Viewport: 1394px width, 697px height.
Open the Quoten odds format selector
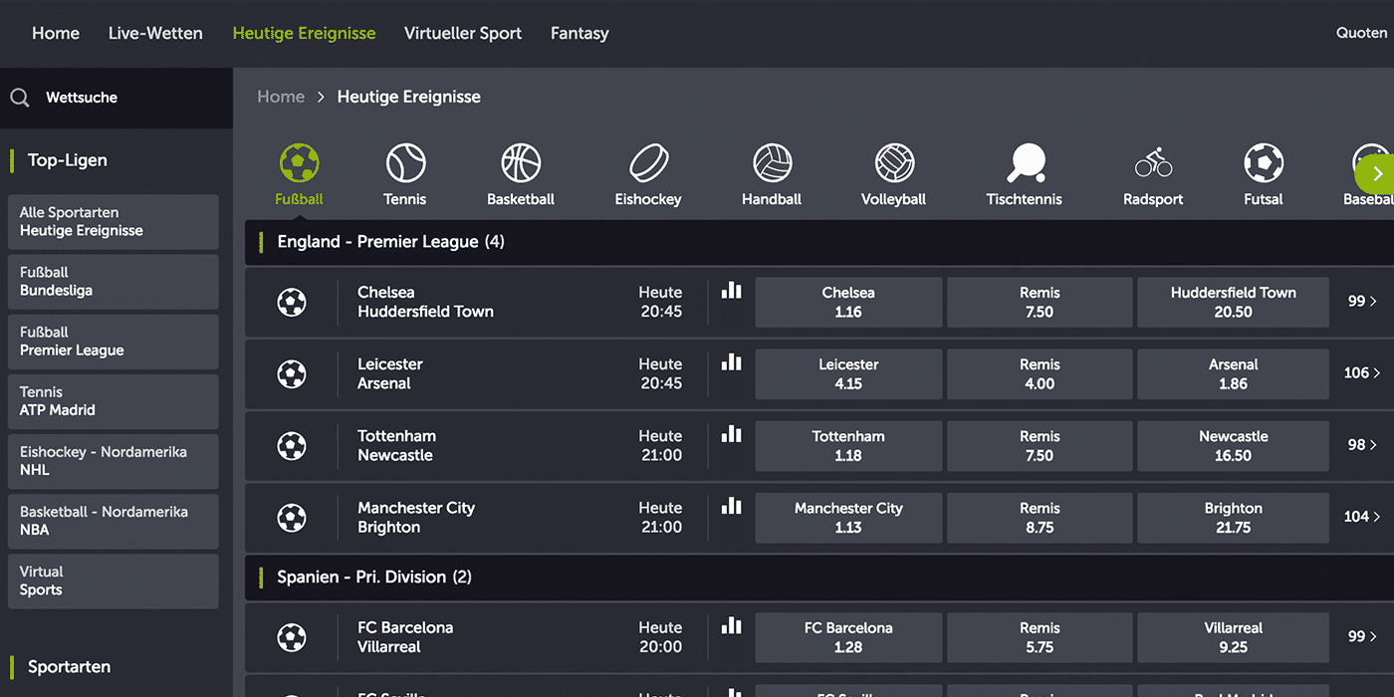pyautogui.click(x=1361, y=33)
